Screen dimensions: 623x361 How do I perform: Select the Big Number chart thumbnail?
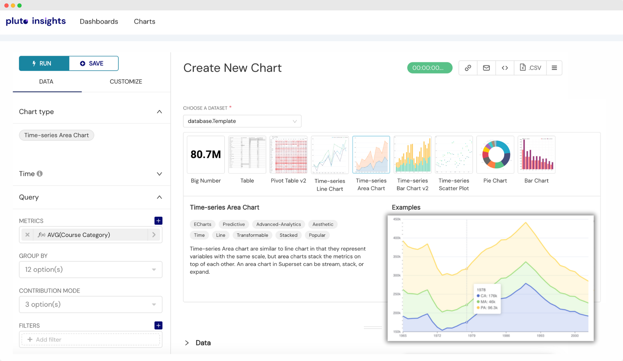coord(206,155)
